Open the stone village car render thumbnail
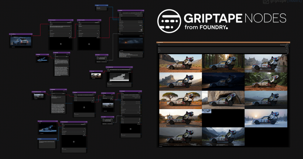This screenshot has width=303, height=159. [x=266, y=63]
